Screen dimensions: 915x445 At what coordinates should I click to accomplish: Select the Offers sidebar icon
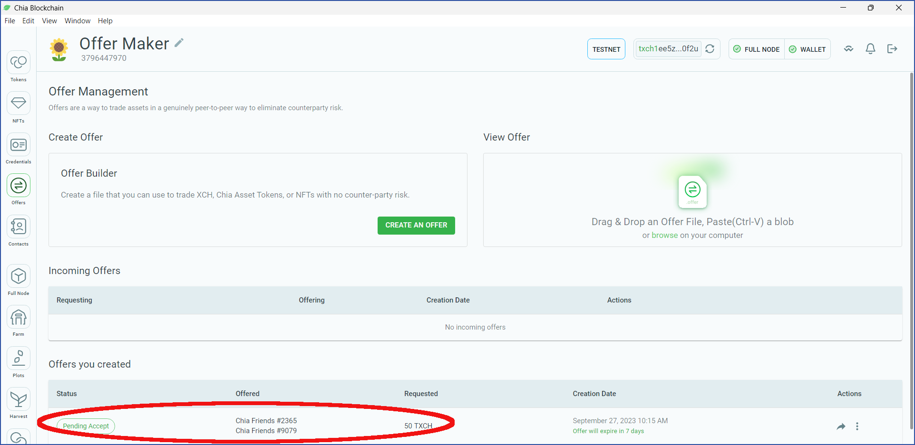point(19,186)
